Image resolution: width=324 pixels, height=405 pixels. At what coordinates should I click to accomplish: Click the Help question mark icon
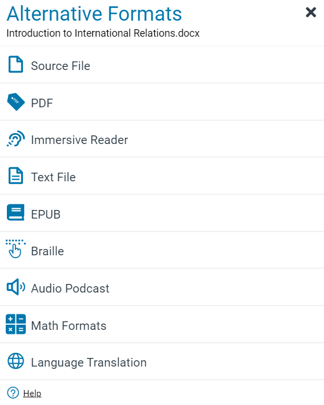pos(13,393)
